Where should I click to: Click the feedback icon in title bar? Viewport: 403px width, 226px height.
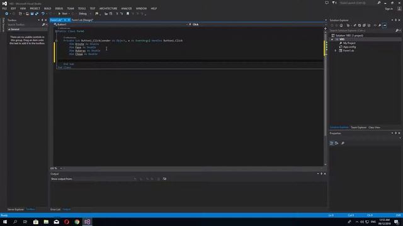[x=327, y=3]
